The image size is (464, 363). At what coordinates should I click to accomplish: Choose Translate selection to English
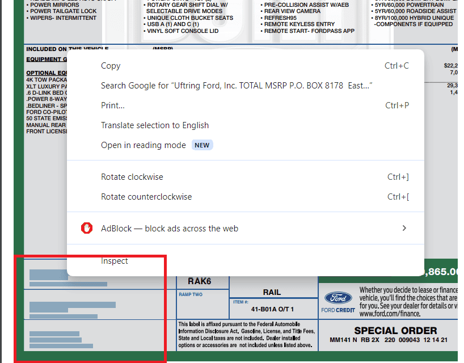245,125
